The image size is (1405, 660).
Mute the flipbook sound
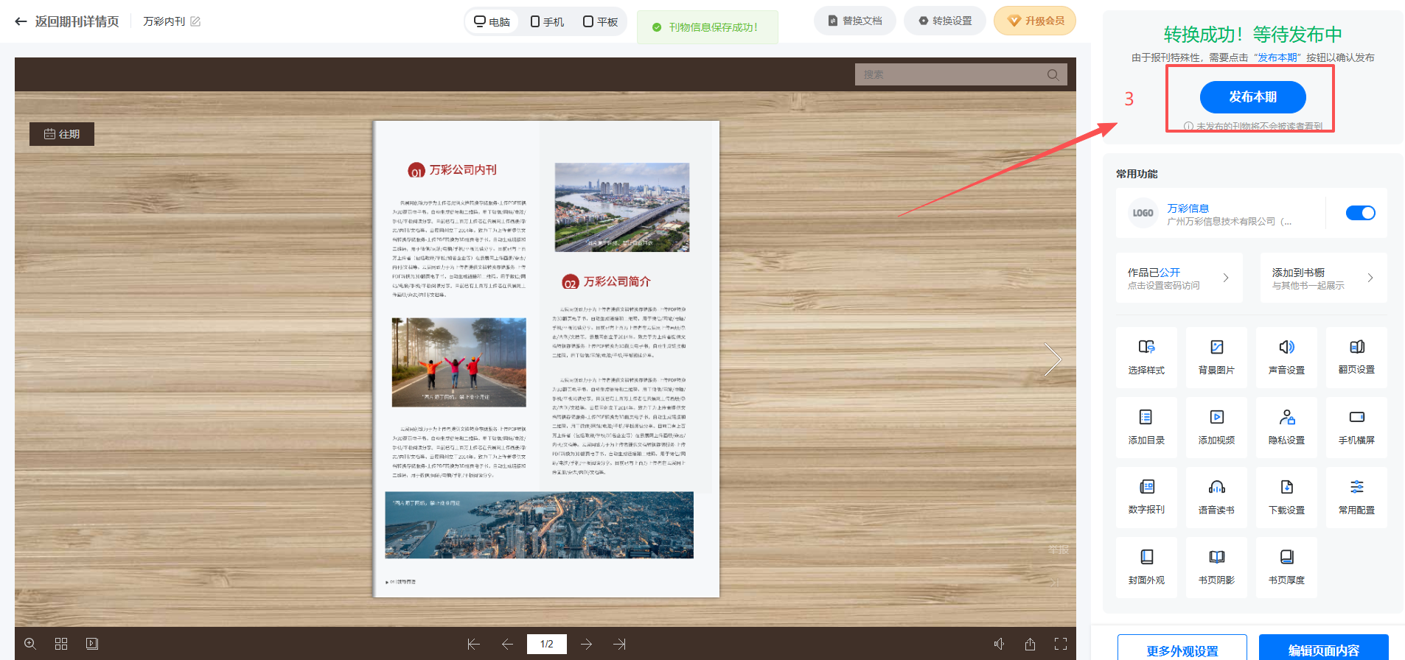click(999, 644)
